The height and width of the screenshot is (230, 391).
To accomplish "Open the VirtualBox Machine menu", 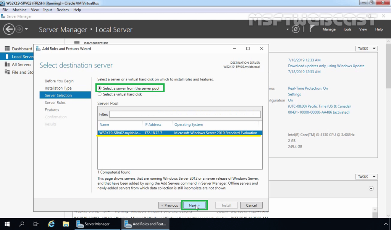I will (19, 10).
